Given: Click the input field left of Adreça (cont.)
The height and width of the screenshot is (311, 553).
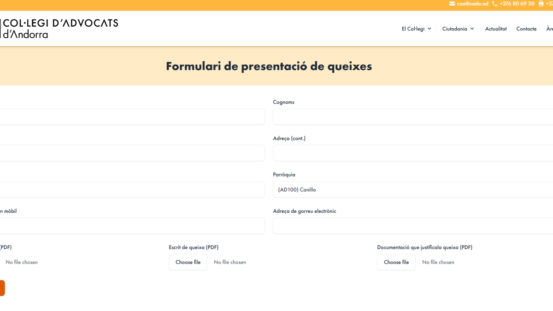Looking at the screenshot, I should [x=132, y=153].
